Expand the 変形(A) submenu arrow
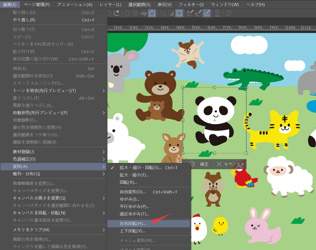The image size is (316, 250). (104, 166)
